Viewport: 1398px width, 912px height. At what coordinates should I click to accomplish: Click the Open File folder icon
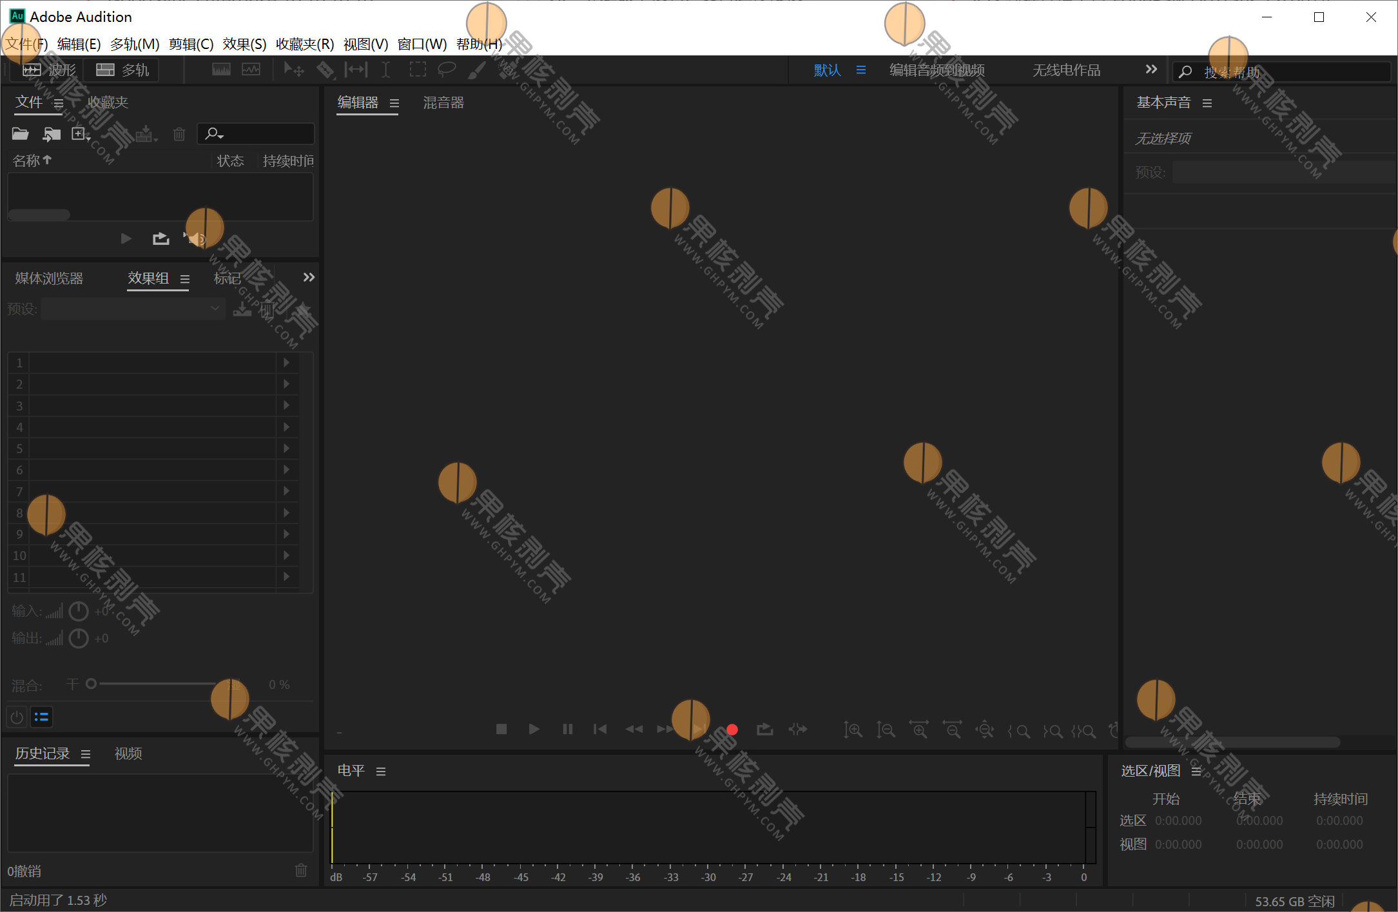click(20, 134)
